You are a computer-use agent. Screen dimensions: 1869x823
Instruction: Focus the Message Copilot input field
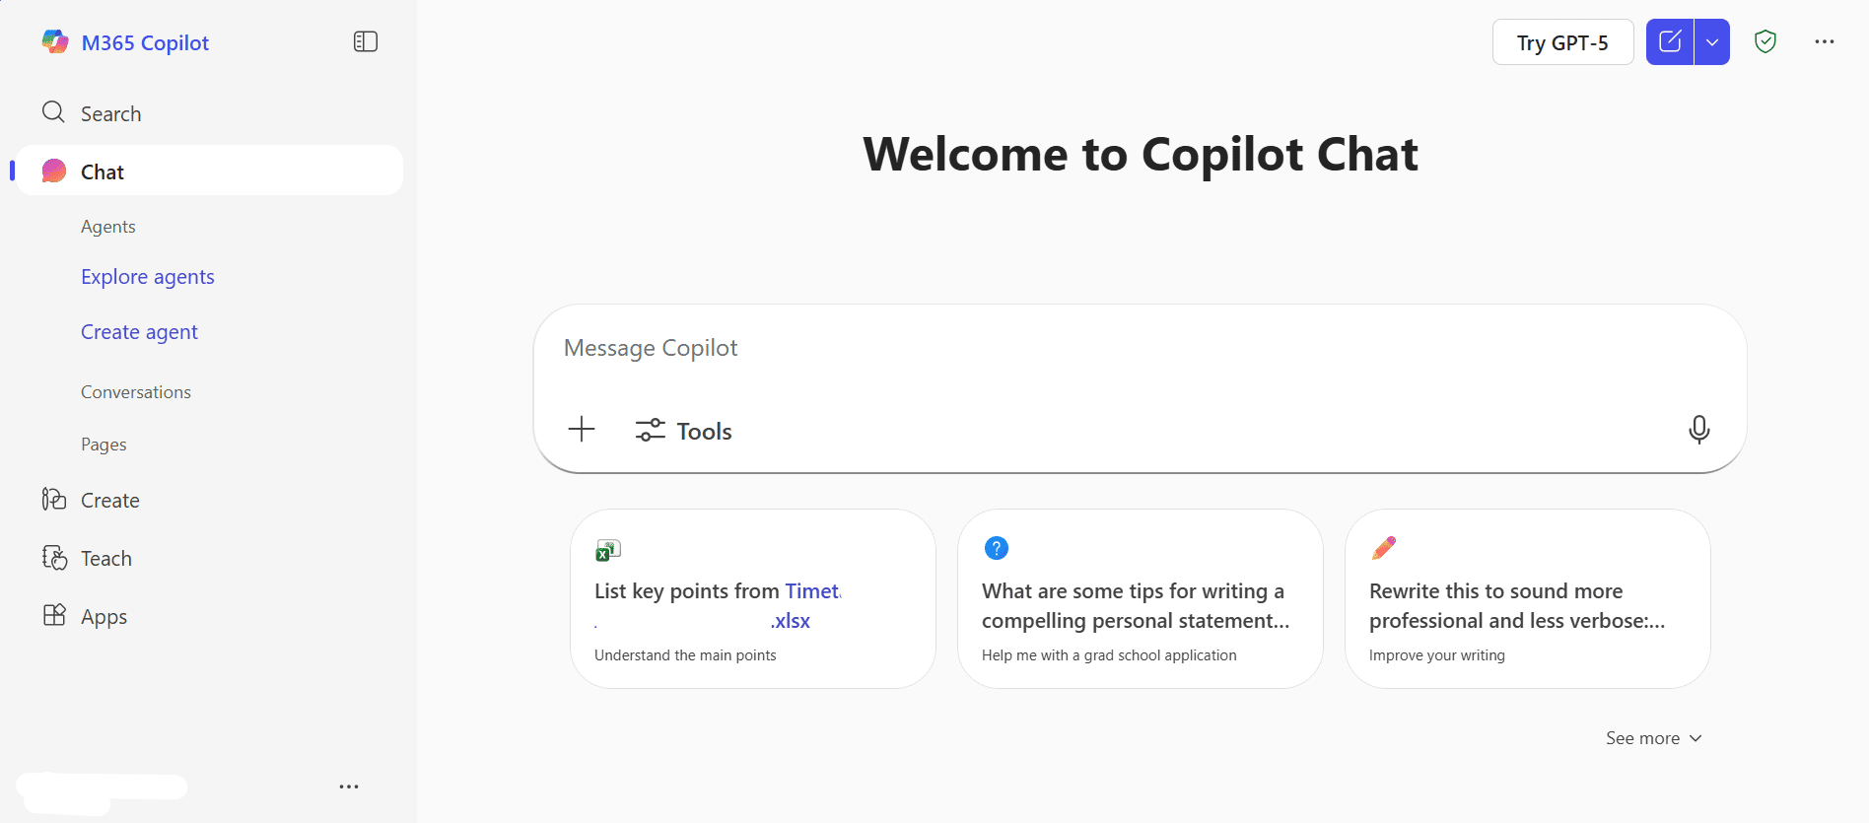click(x=1139, y=348)
